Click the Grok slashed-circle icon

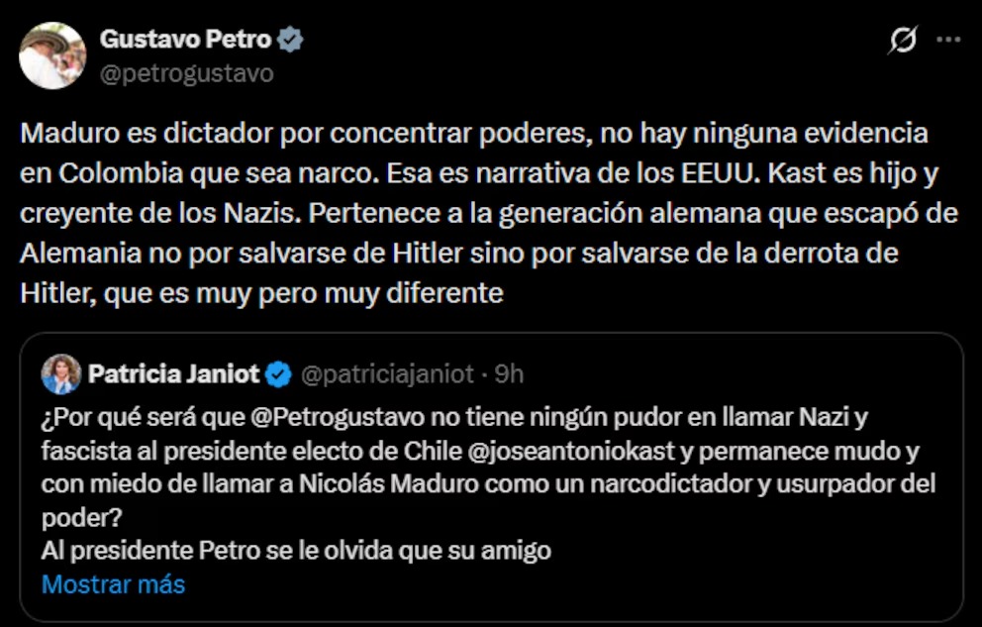point(902,41)
